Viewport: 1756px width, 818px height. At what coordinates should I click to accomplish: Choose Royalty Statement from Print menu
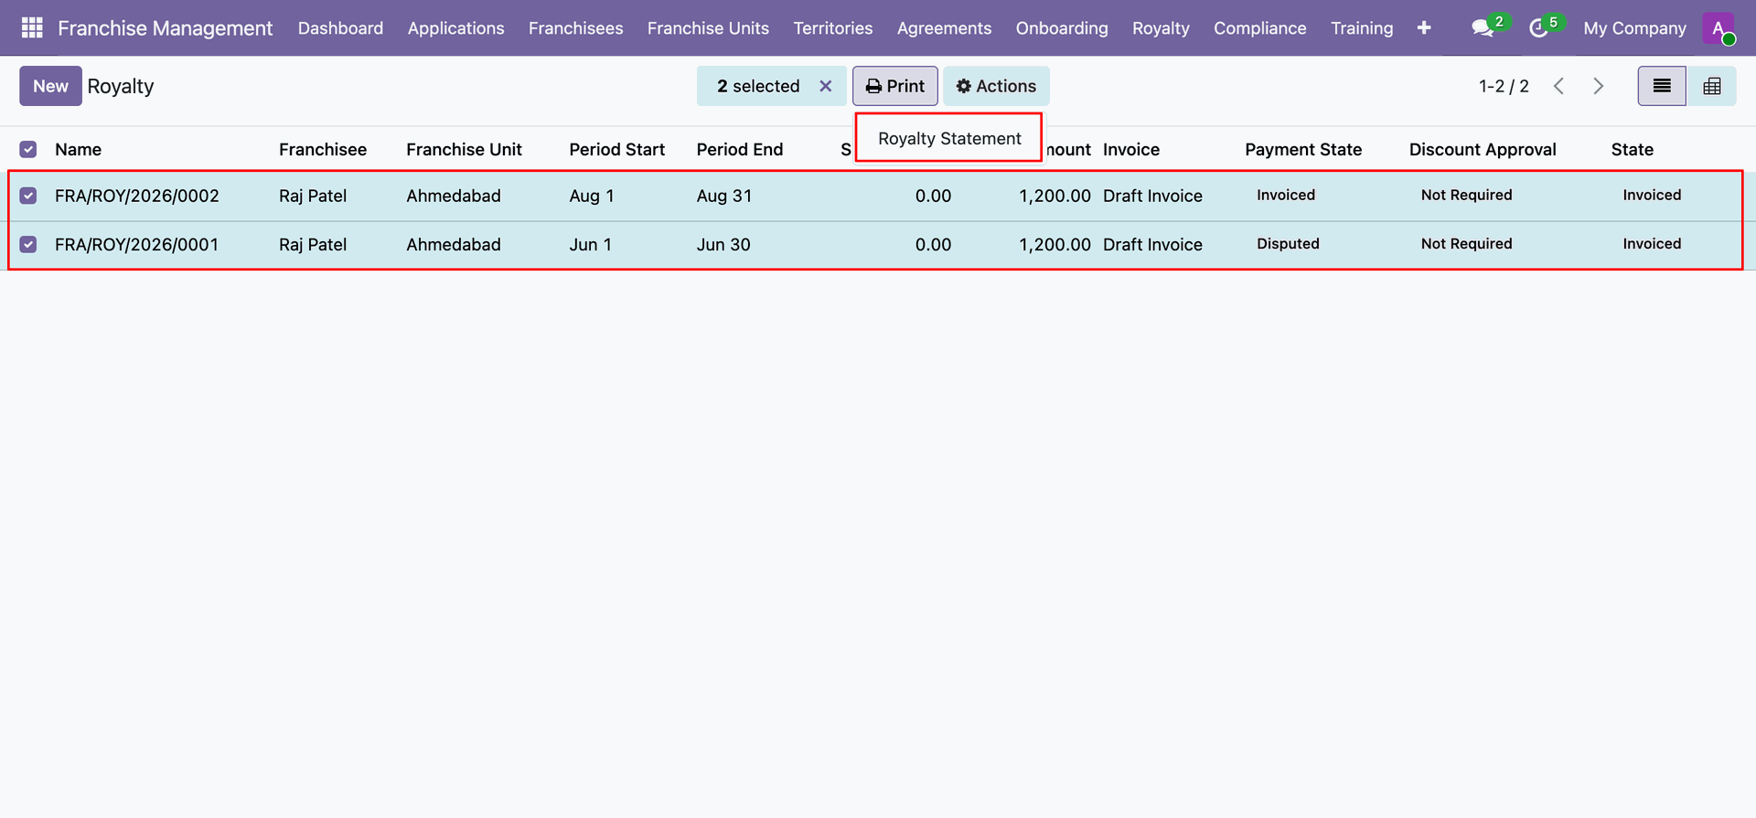(x=949, y=138)
